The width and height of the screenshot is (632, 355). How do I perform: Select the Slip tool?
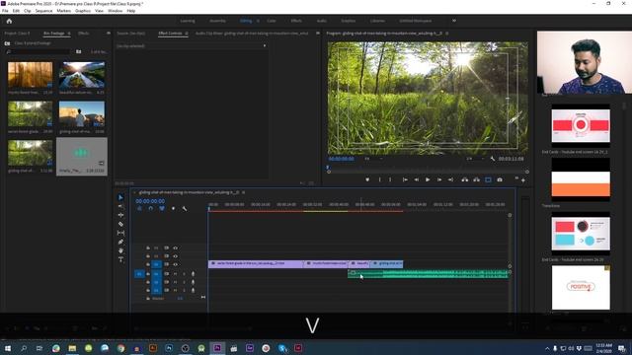click(120, 233)
